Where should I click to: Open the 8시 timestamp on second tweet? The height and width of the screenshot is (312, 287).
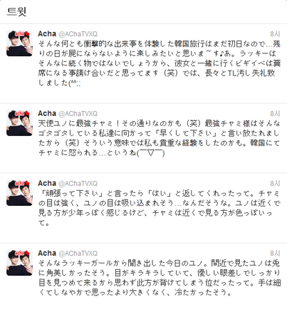point(275,114)
